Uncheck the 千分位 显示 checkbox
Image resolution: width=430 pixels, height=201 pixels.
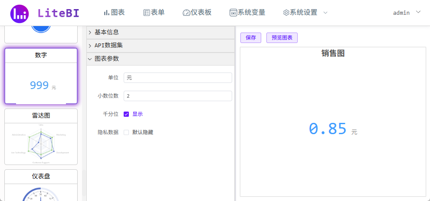coord(126,114)
